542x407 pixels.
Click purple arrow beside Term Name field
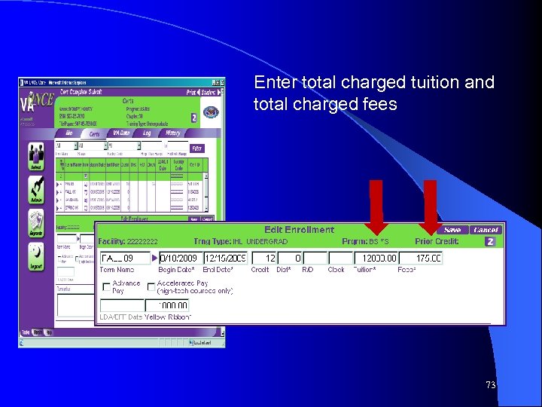[x=154, y=259]
